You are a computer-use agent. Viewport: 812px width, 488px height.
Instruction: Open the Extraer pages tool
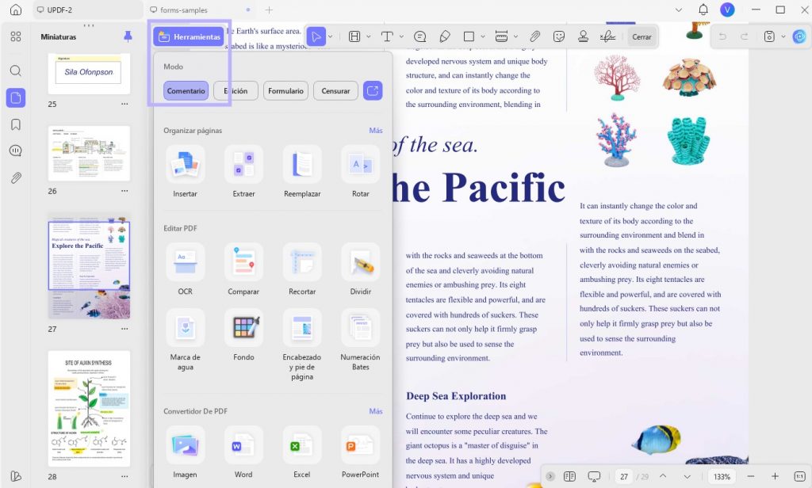pyautogui.click(x=243, y=173)
